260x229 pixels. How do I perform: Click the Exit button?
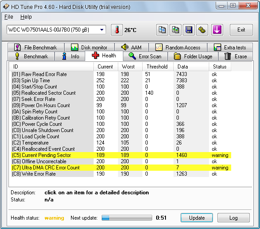point(241,30)
